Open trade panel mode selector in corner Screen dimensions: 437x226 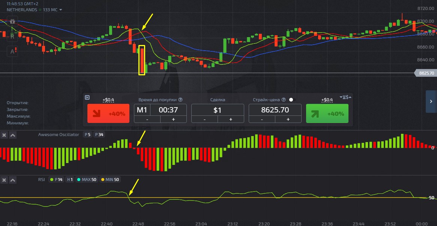click(x=345, y=97)
